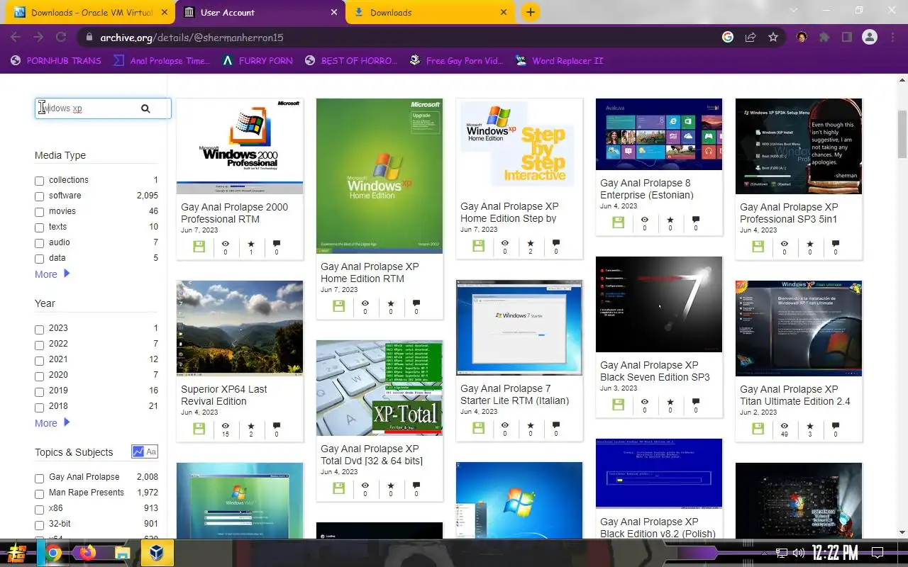Image resolution: width=908 pixels, height=567 pixels.
Task: Click the software floppy icon on 2000 Professional RTM card
Action: 199,246
